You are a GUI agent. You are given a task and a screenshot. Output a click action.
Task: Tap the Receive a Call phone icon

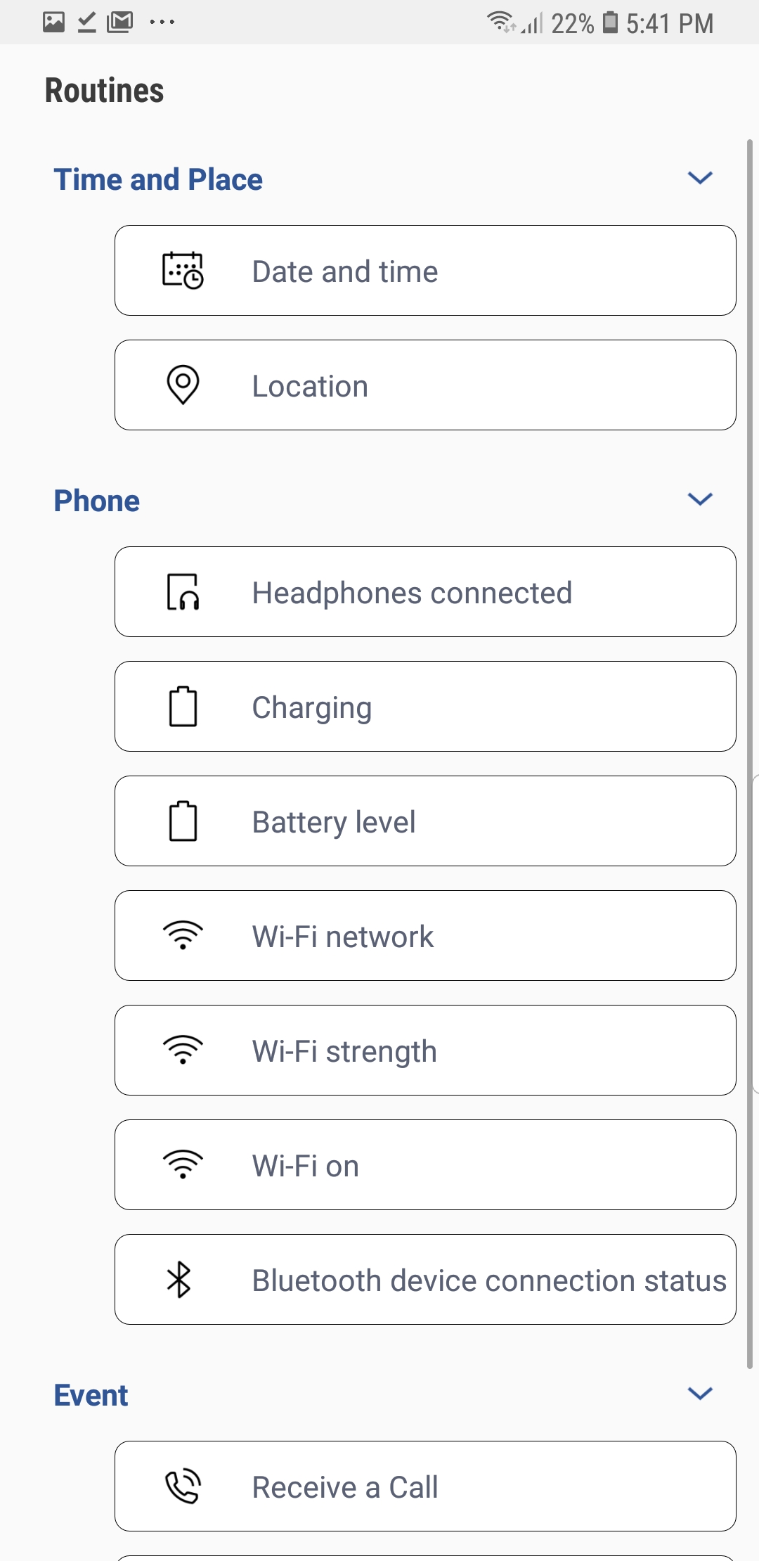[x=183, y=1486]
